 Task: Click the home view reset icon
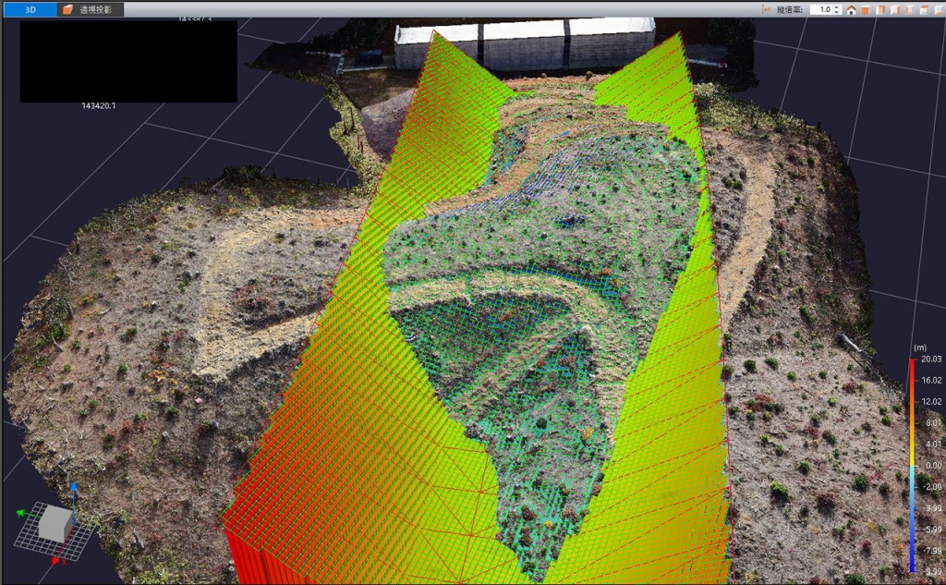[851, 10]
